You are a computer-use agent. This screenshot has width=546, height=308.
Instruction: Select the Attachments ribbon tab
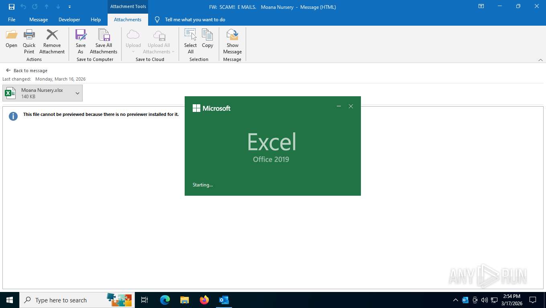(128, 20)
